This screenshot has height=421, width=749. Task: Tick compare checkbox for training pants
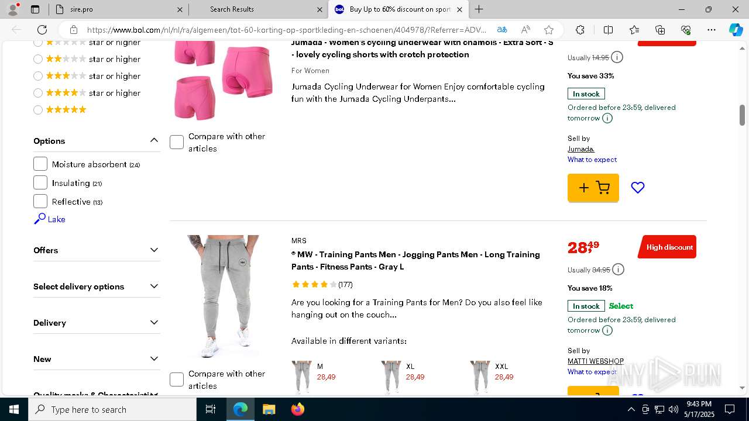pyautogui.click(x=177, y=379)
